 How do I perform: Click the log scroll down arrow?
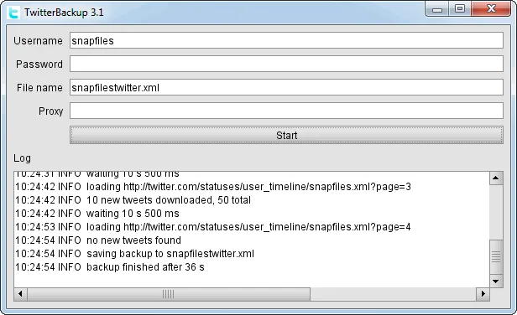(496, 281)
